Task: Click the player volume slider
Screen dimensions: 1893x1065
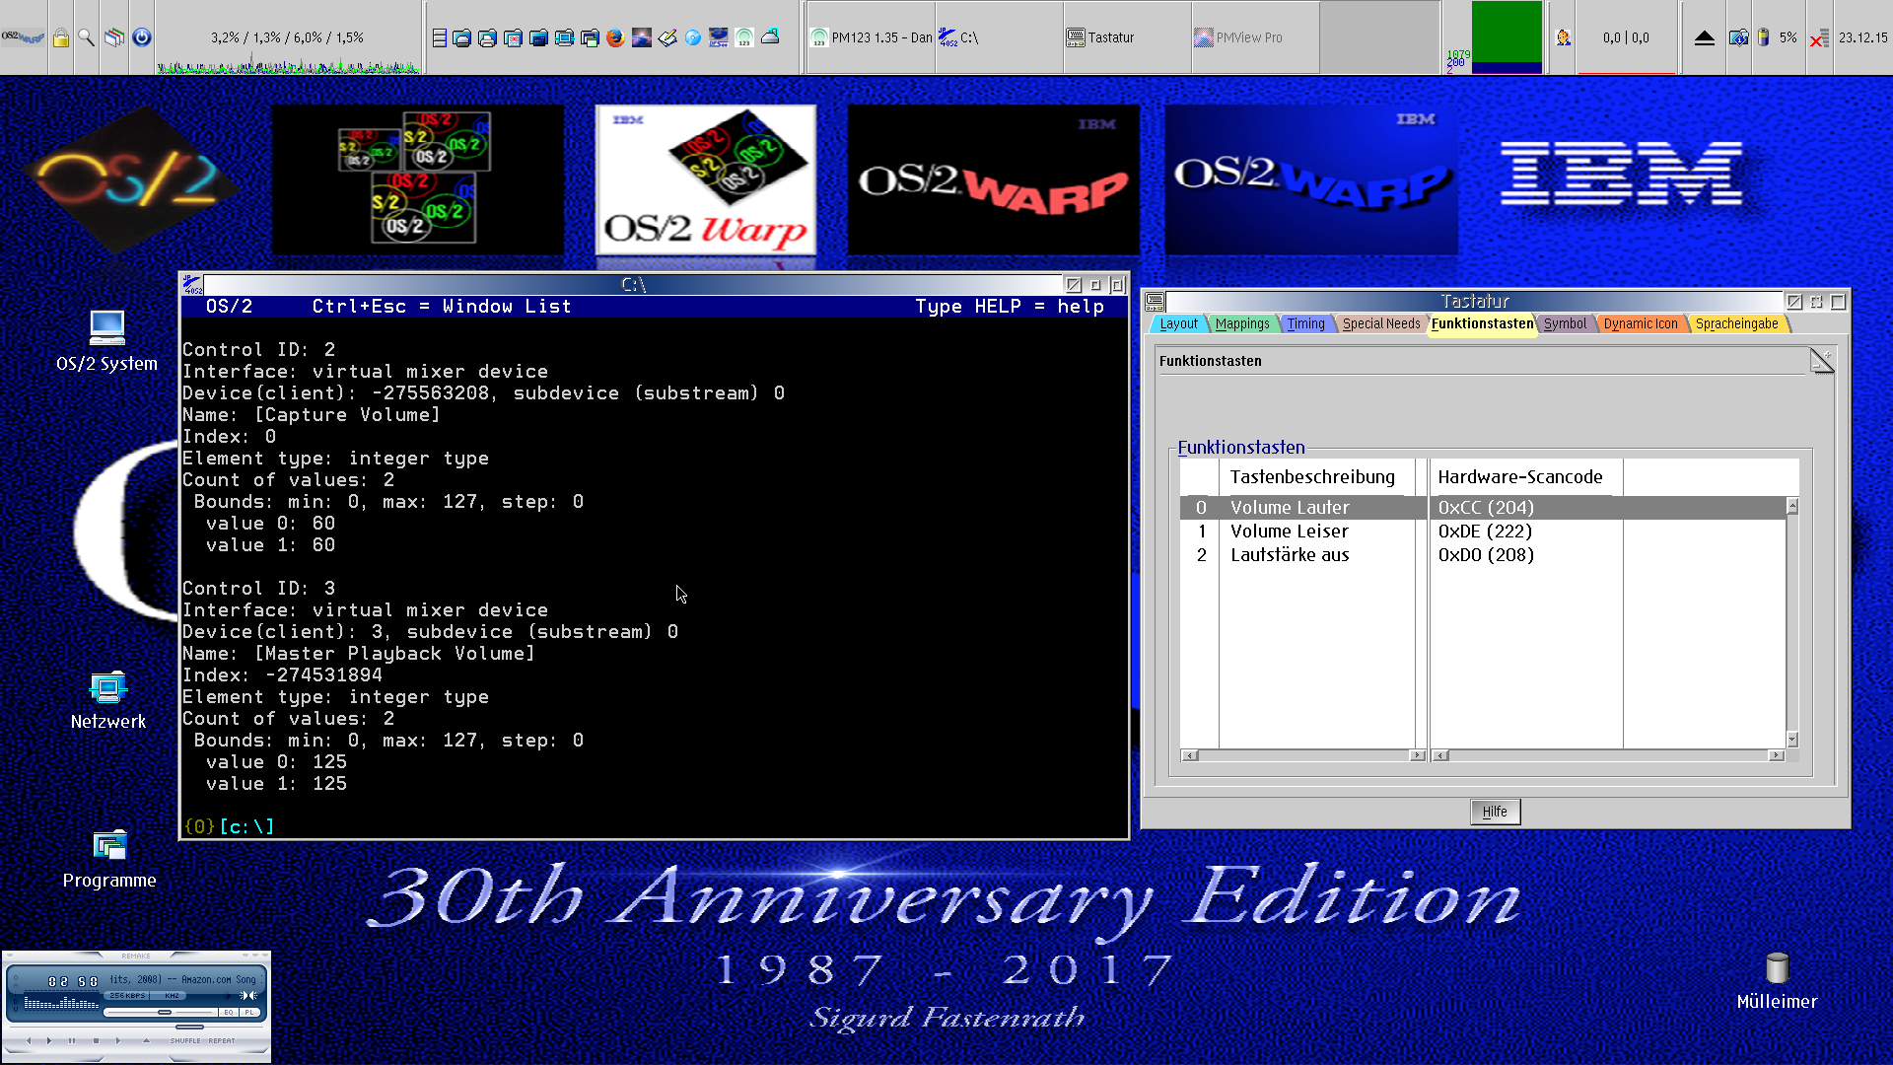Action: click(161, 1013)
